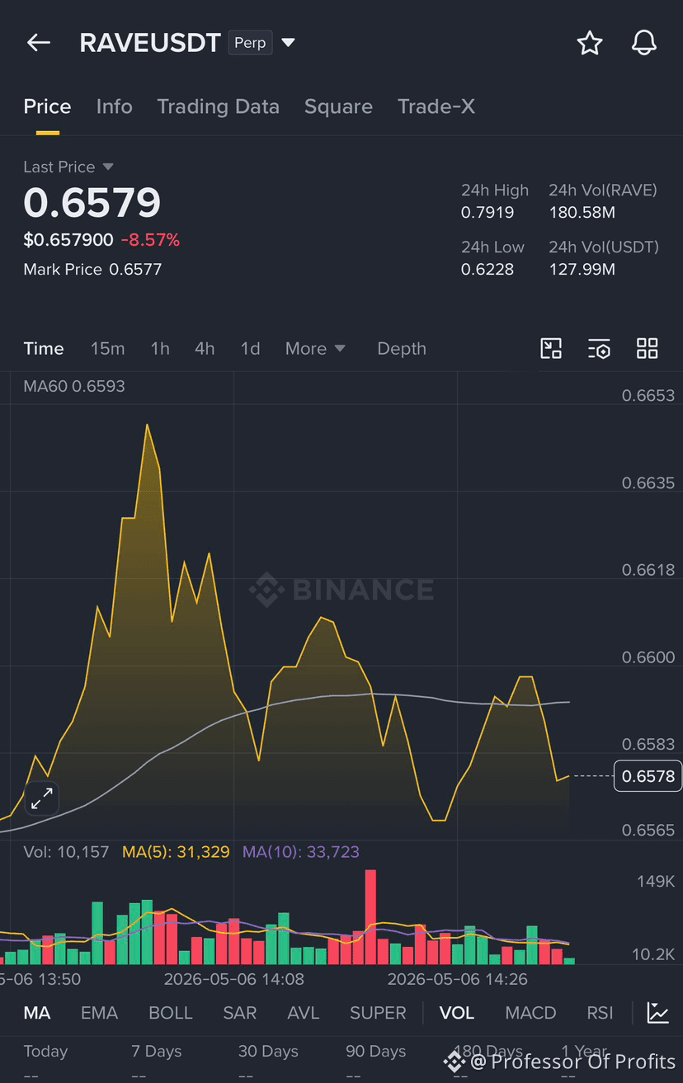The height and width of the screenshot is (1083, 683).
Task: Expand the More timeframes dropdown
Action: (315, 348)
